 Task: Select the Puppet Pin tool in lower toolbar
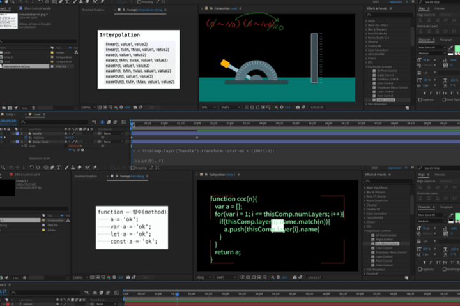[x=95, y=168]
